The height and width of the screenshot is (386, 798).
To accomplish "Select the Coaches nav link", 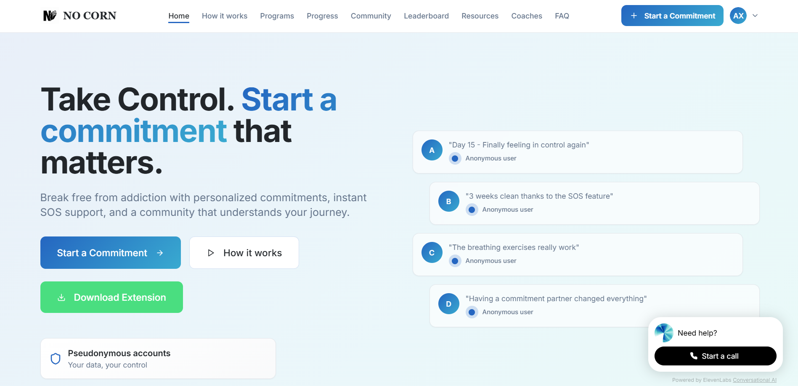I will [x=526, y=16].
